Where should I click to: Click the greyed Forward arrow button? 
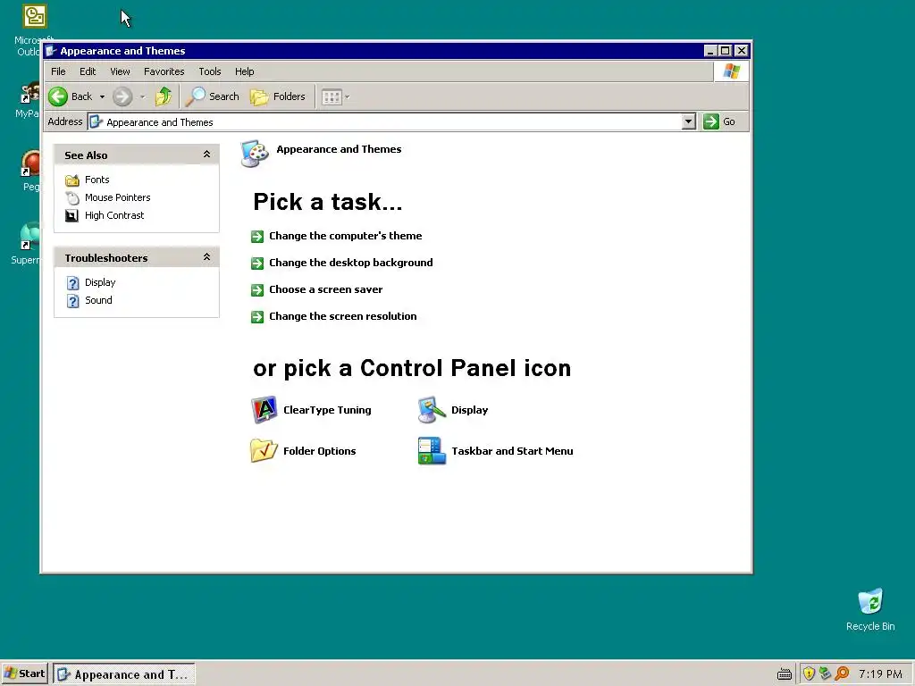(122, 96)
